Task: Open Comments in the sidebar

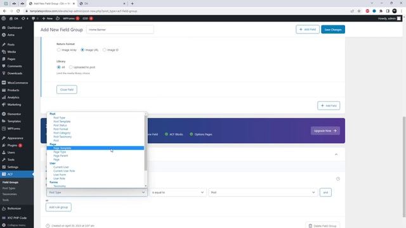Action: (15, 66)
